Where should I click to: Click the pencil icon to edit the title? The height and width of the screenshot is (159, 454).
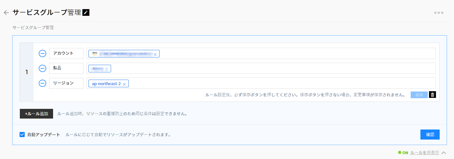click(x=86, y=12)
